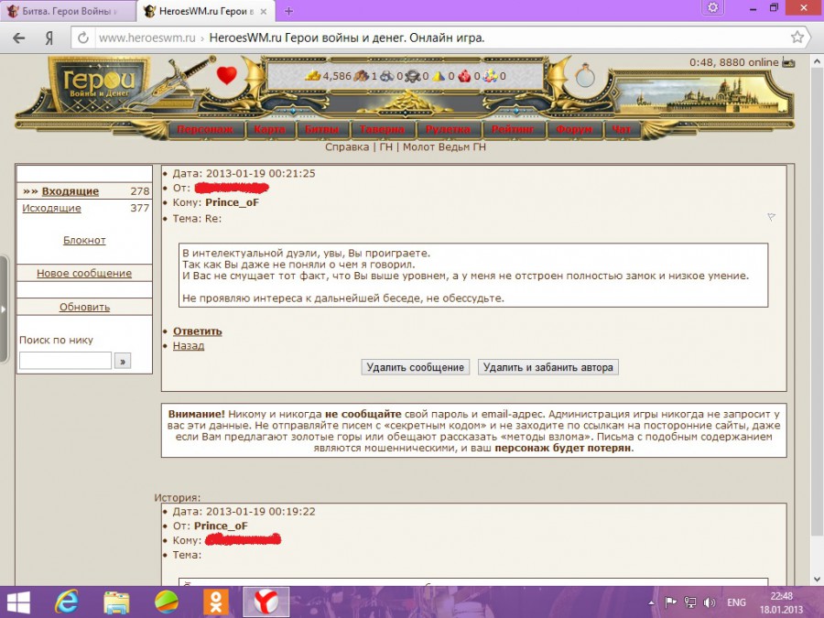Click the ore resource icon

pyautogui.click(x=386, y=76)
